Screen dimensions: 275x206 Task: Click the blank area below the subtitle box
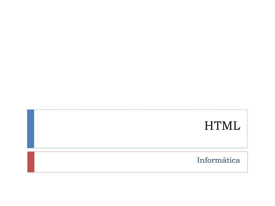pyautogui.click(x=137, y=189)
